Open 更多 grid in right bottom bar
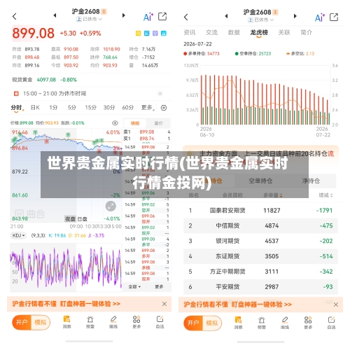Viewport: 350px width, 350px height. tap(308, 323)
